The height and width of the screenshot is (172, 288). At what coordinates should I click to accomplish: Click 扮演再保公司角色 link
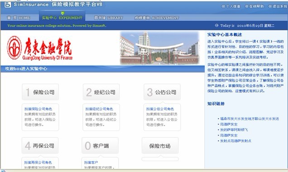(38, 163)
